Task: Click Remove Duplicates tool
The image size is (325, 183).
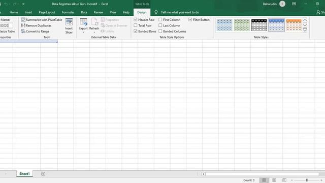Action: coord(37,25)
